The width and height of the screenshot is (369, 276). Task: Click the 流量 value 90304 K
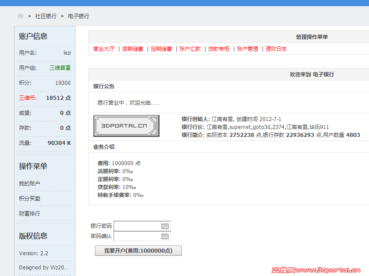59,143
